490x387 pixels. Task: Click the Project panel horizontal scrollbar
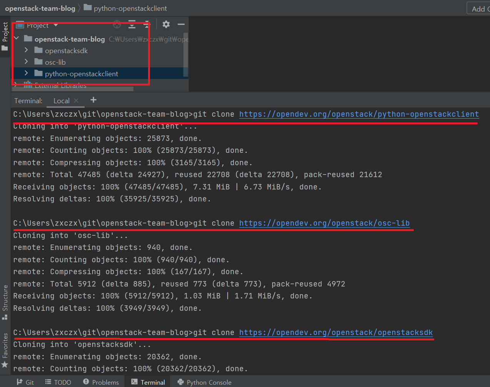tap(73, 89)
